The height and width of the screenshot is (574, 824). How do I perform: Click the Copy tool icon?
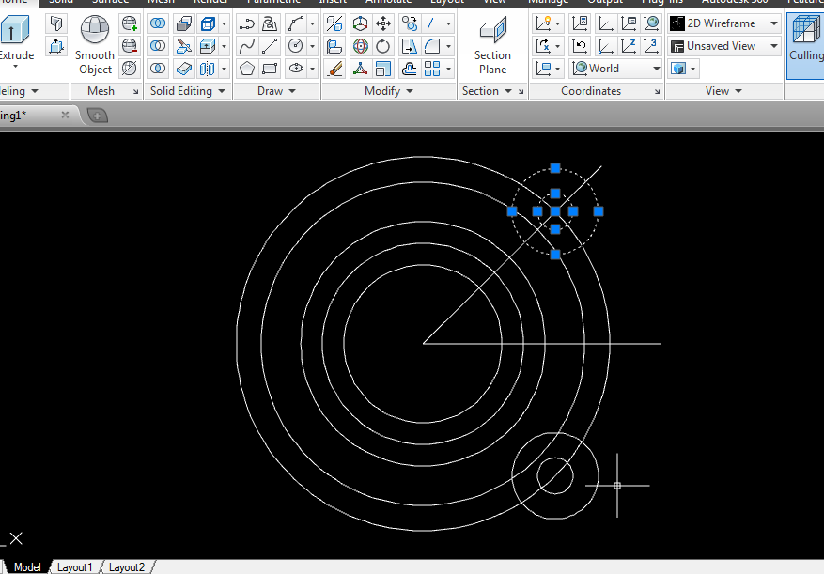410,23
